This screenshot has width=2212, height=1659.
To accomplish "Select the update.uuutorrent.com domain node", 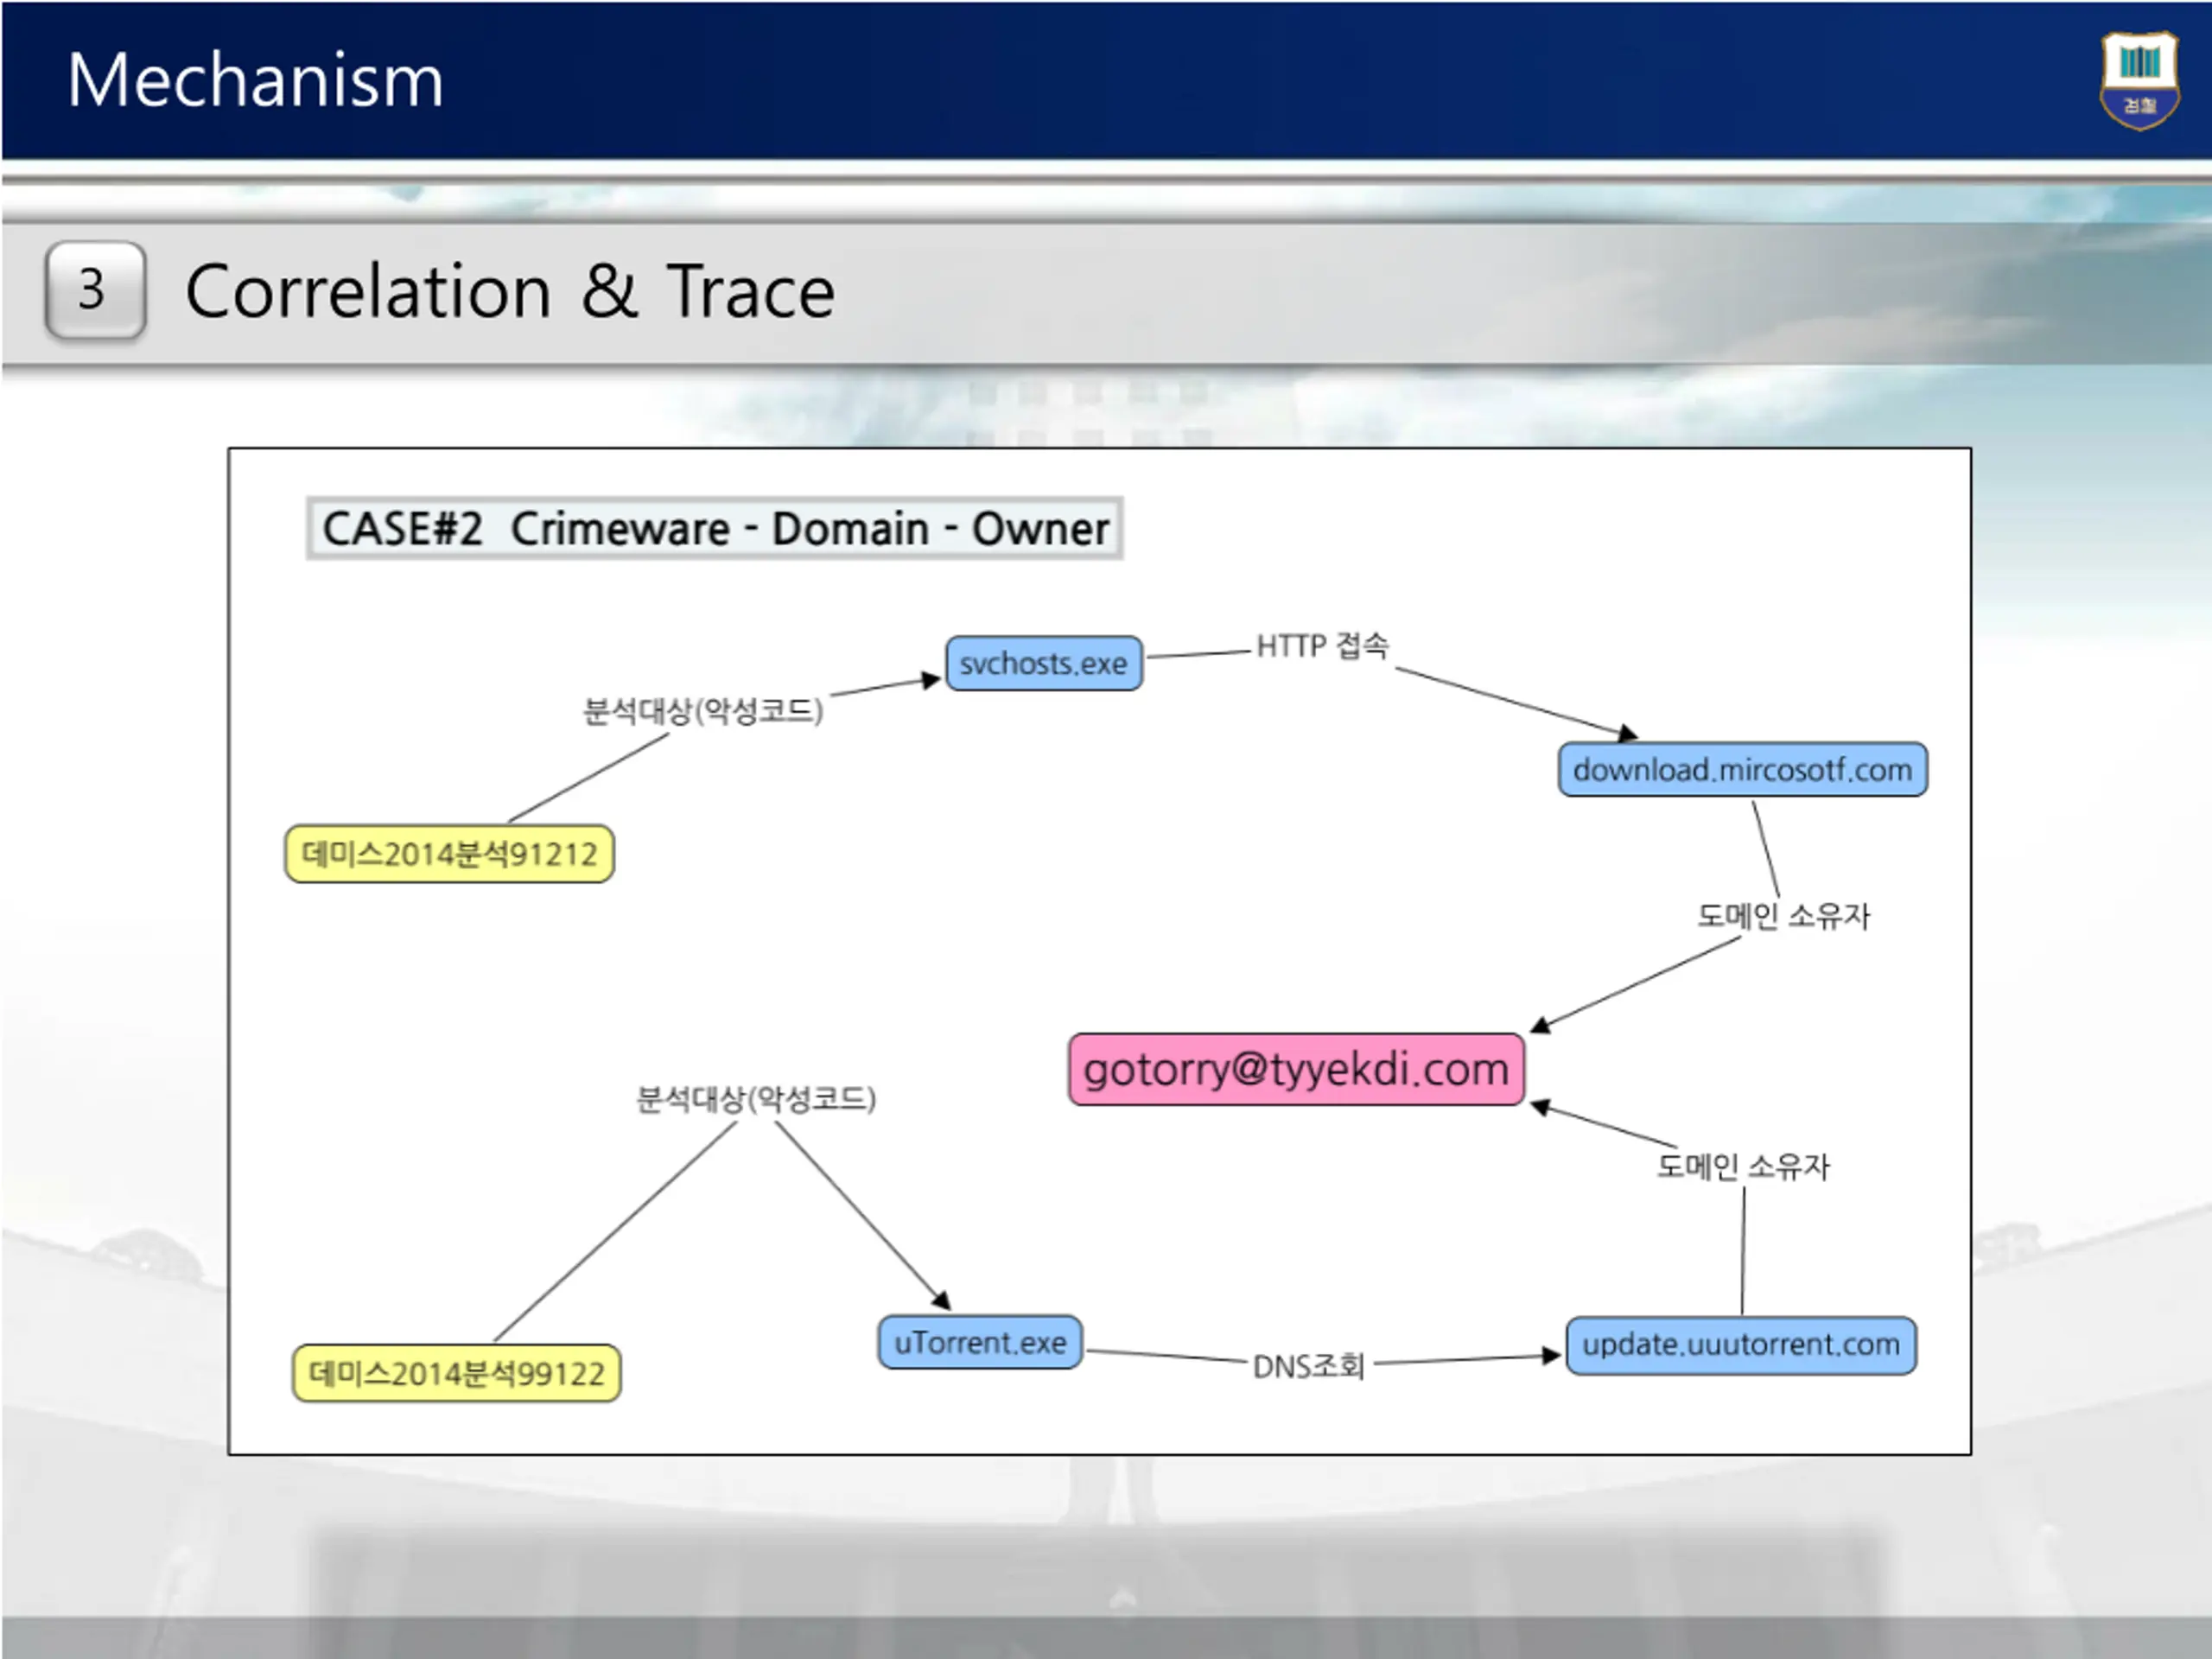I will tap(1741, 1345).
